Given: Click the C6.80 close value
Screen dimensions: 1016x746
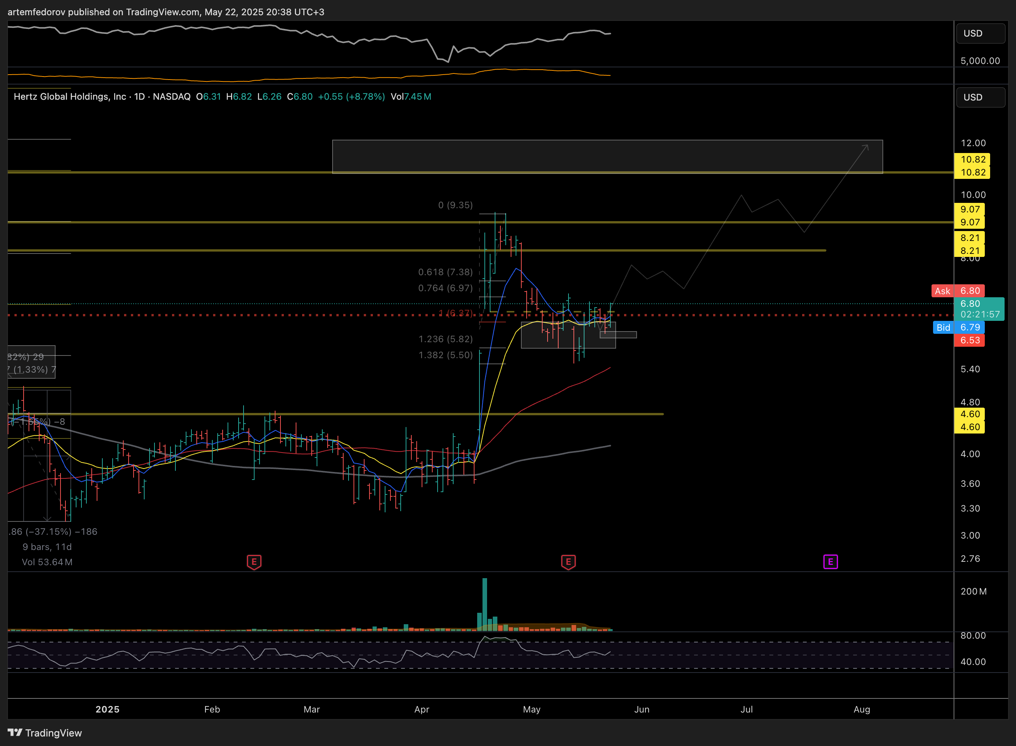Looking at the screenshot, I should (x=300, y=97).
